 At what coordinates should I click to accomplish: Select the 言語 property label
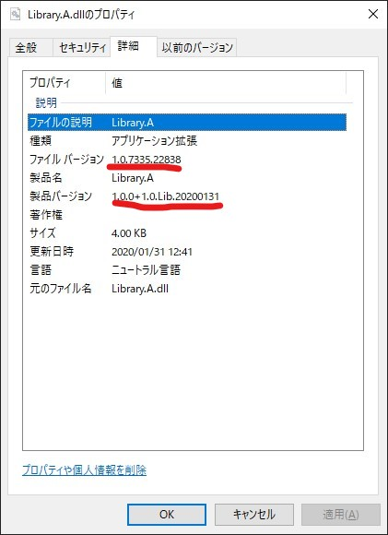click(41, 270)
